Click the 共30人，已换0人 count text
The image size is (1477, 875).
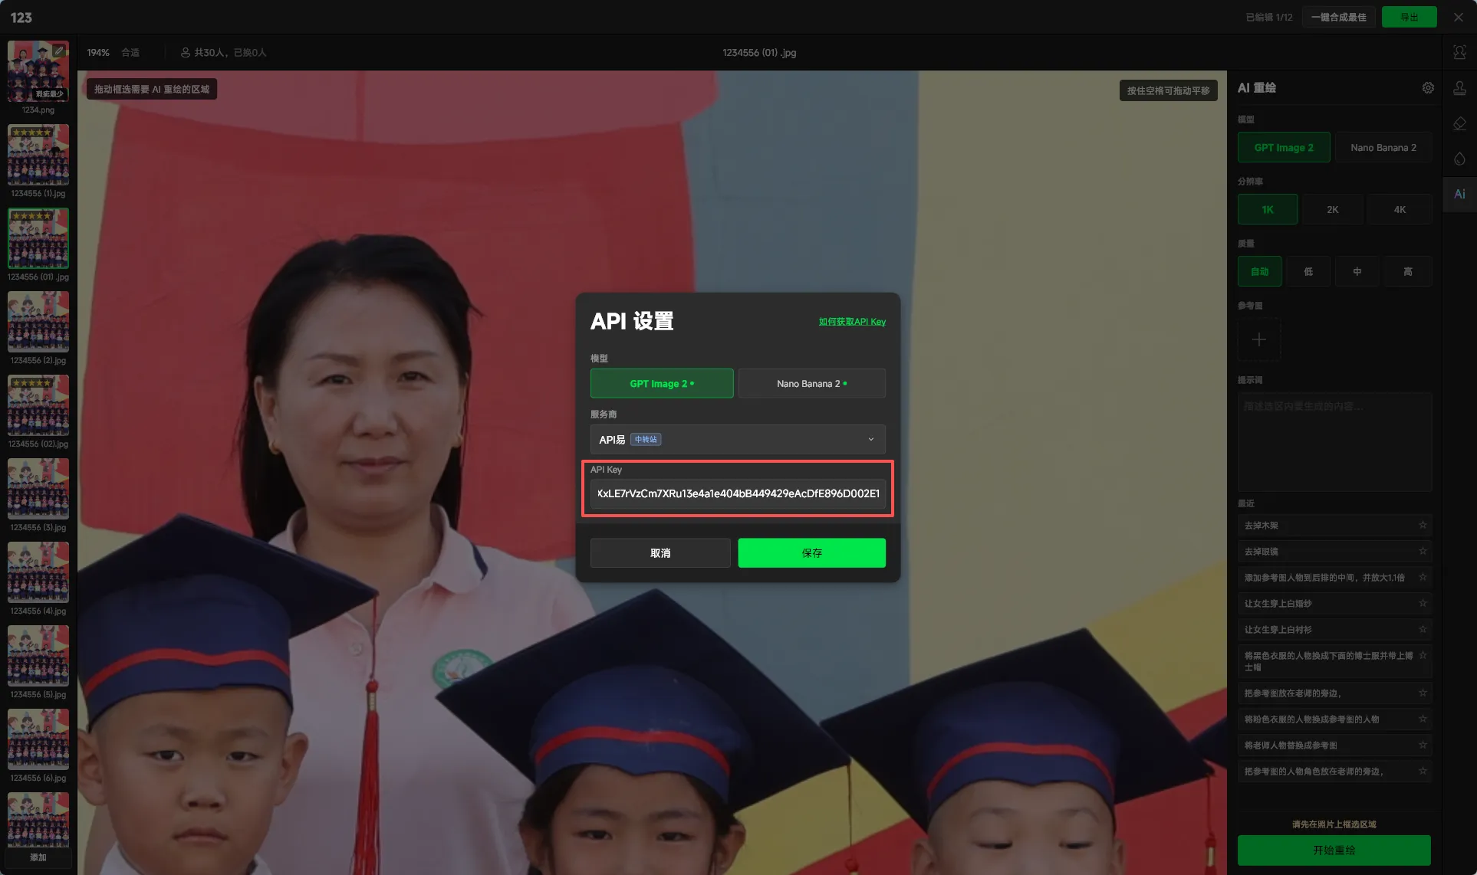coord(230,53)
